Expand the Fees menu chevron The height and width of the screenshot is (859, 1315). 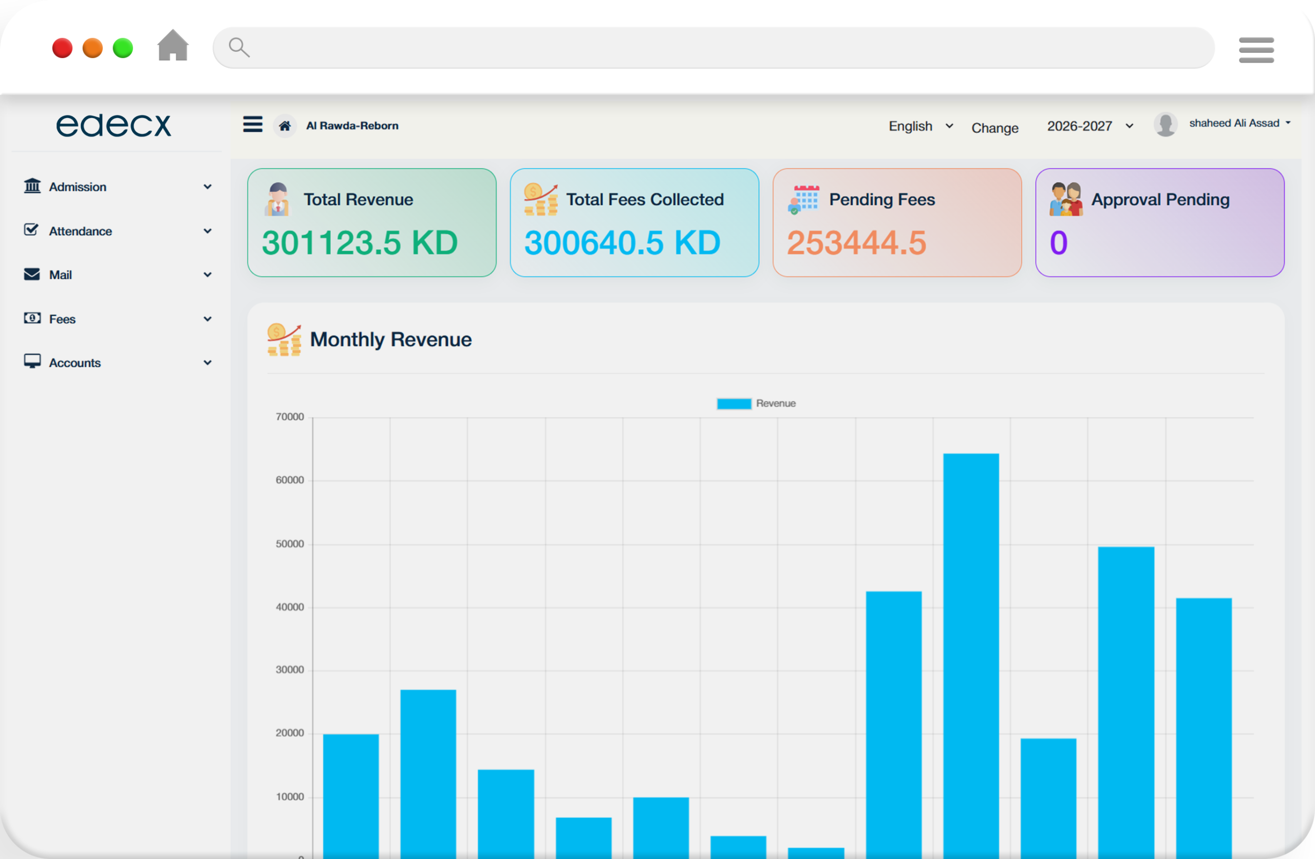pos(208,319)
